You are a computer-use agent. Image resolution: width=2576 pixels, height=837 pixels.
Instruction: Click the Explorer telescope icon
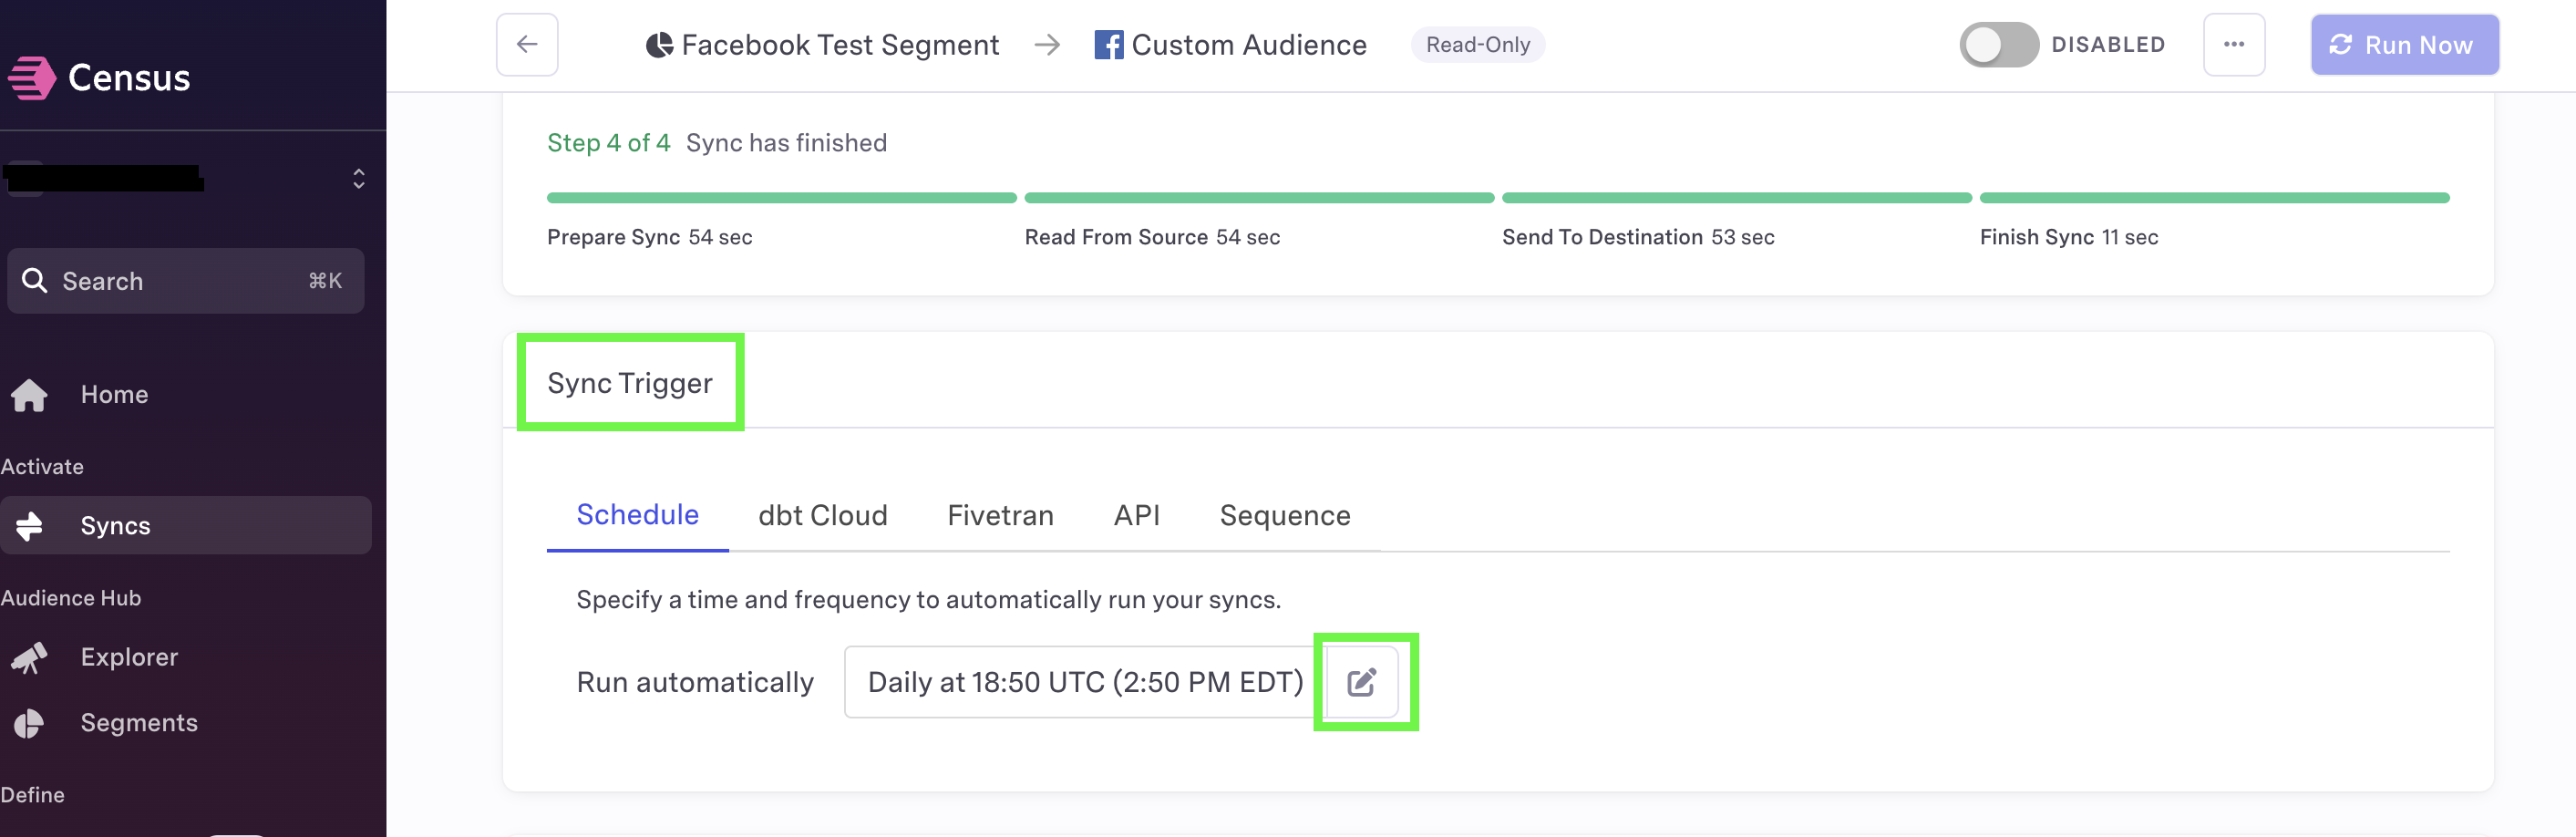[x=29, y=657]
